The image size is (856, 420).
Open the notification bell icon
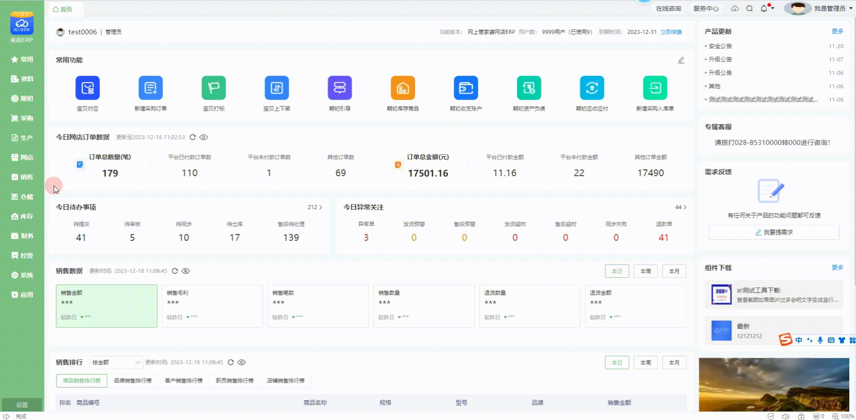pyautogui.click(x=764, y=8)
